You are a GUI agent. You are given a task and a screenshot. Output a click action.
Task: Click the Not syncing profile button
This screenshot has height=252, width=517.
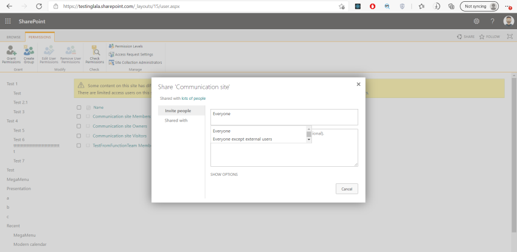(479, 6)
